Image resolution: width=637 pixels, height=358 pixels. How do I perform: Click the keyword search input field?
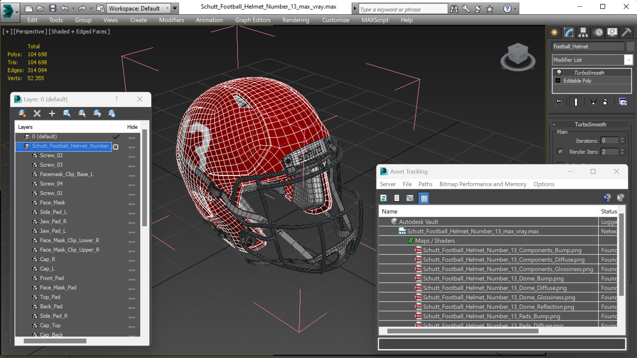[403, 9]
